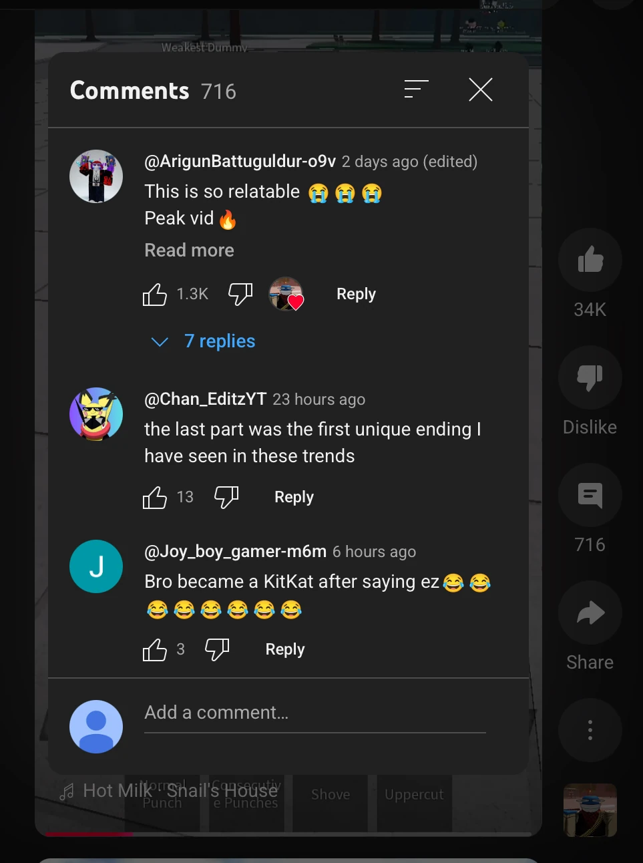The width and height of the screenshot is (643, 863).
Task: Reply to @Joy_boy_gamer-m6m's comment
Action: click(285, 650)
